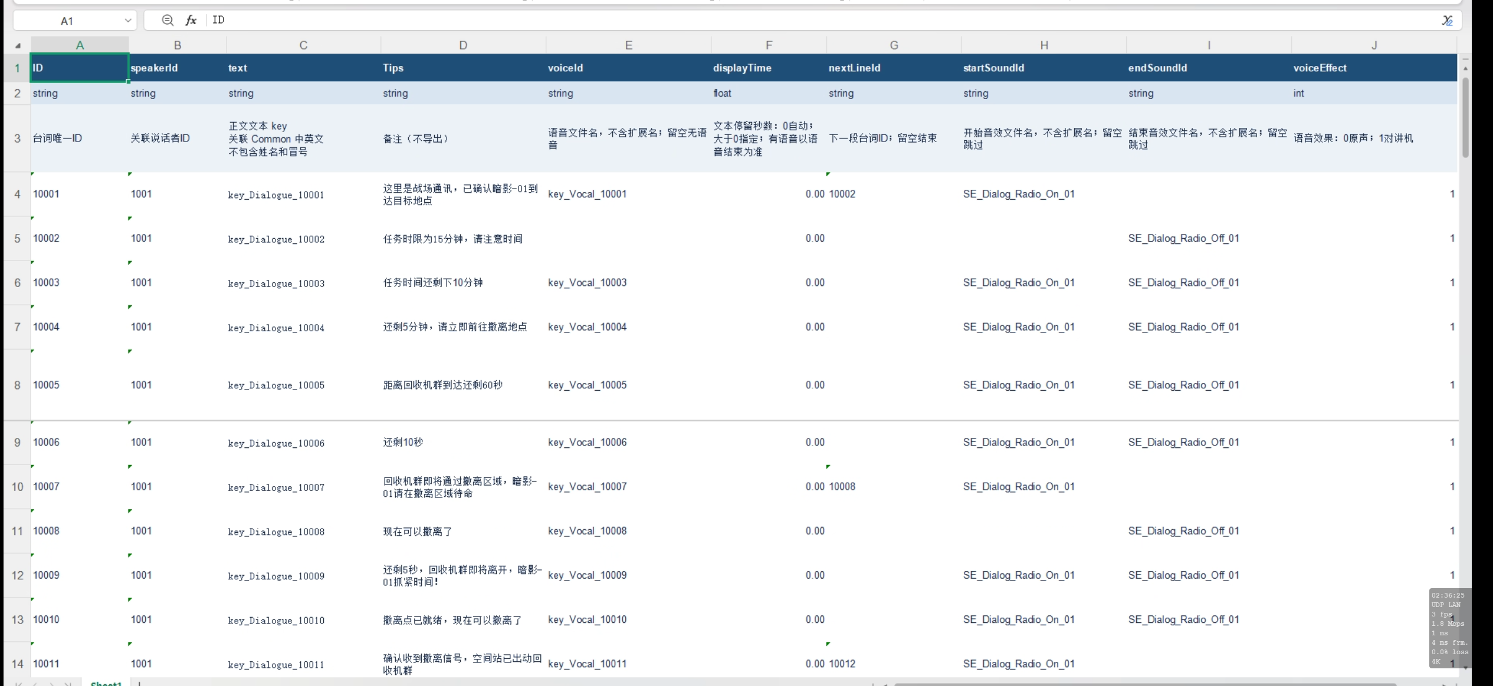Select cell key_Dialogue_10001
Image resolution: width=1493 pixels, height=686 pixels.
point(303,194)
